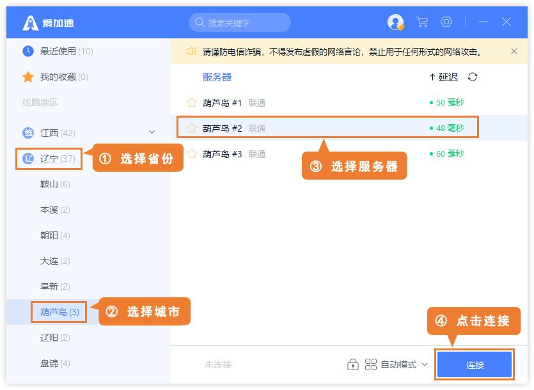Refresh server latency with the reload icon
This screenshot has width=534, height=390.
click(x=473, y=77)
